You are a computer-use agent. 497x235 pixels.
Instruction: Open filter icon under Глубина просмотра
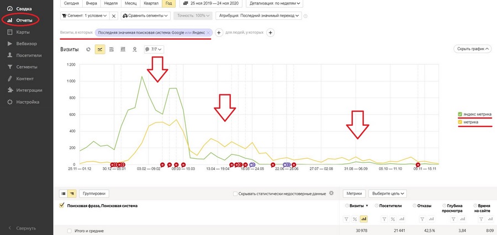[453, 219]
